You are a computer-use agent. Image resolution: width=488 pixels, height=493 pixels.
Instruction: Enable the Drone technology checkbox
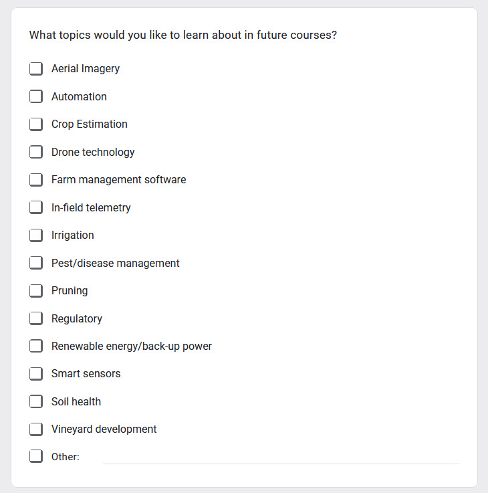36,152
